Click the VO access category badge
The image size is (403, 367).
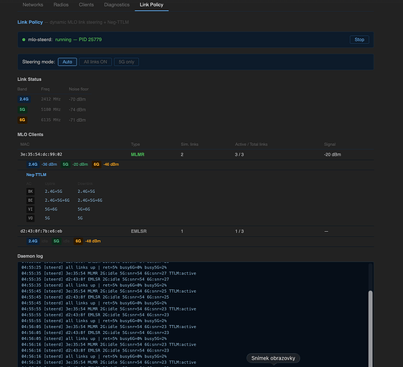point(30,218)
